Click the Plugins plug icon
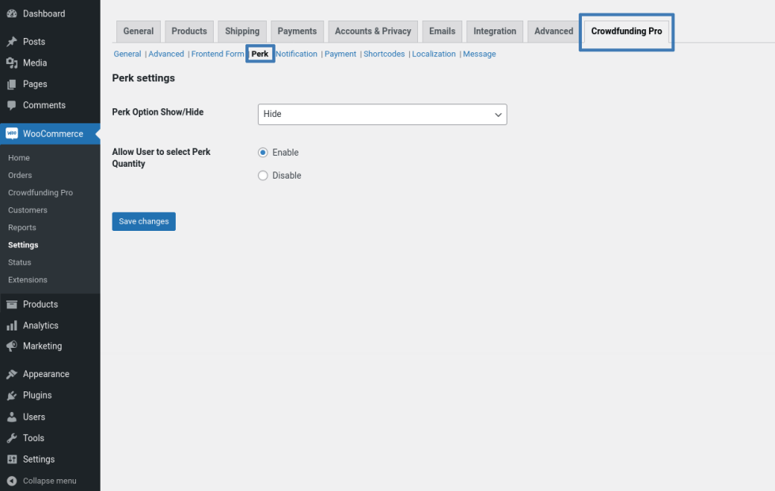The image size is (775, 491). [12, 395]
